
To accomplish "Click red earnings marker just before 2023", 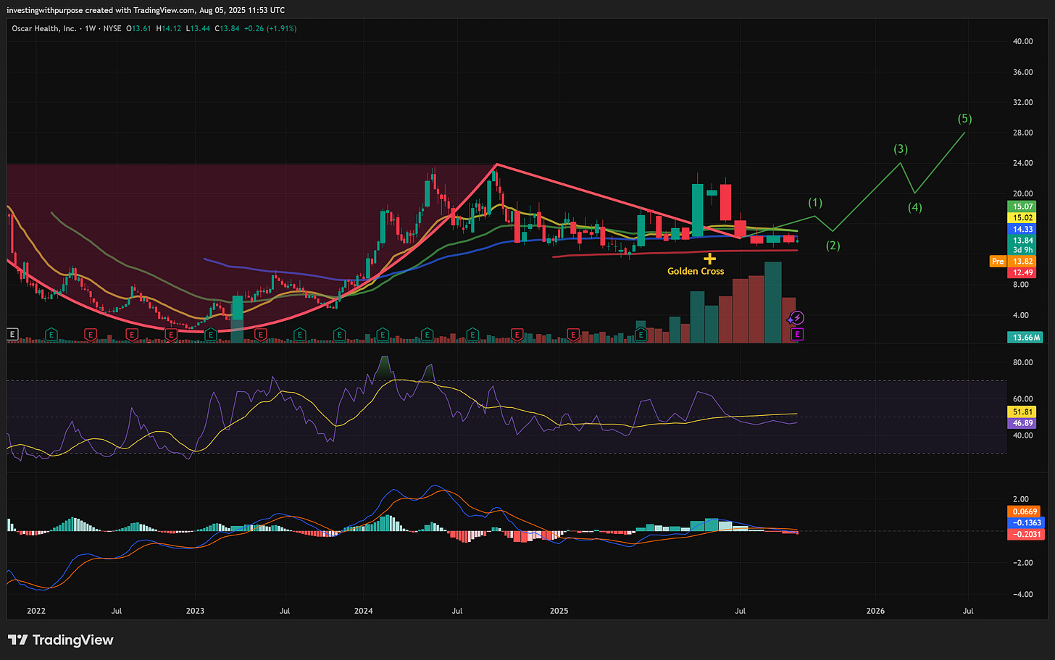I will point(171,334).
